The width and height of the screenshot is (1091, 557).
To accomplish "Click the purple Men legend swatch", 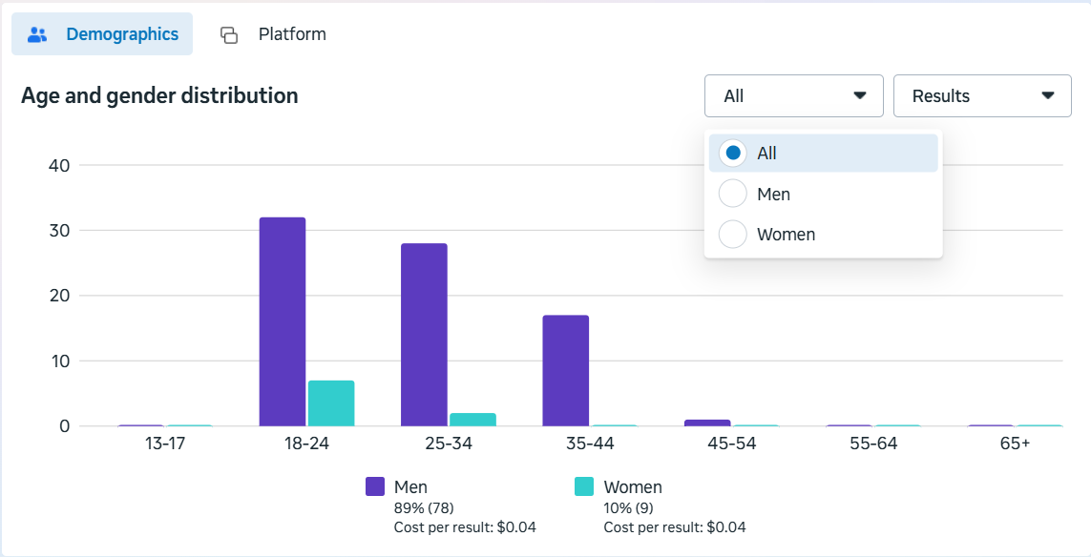I will pos(375,487).
